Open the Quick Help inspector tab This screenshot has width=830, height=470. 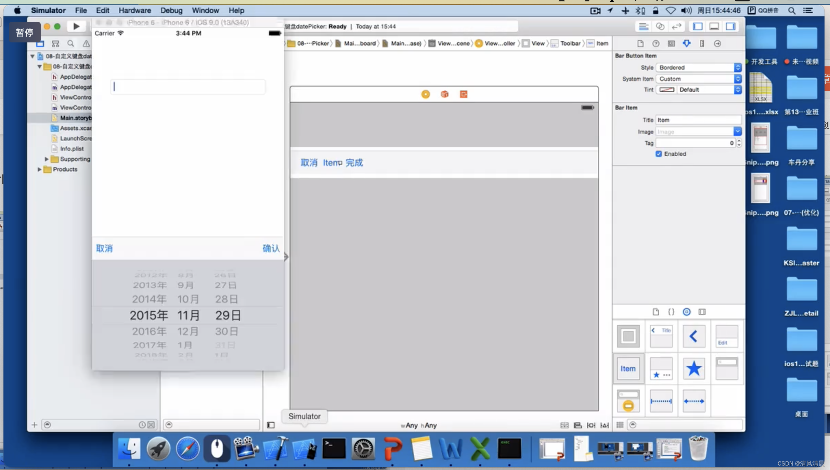(656, 43)
